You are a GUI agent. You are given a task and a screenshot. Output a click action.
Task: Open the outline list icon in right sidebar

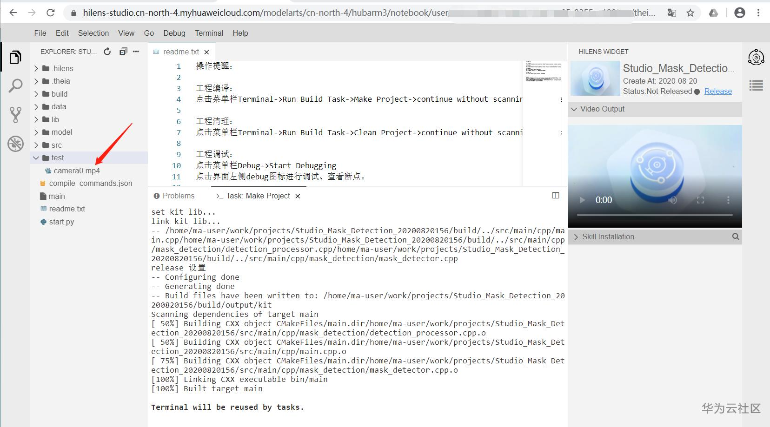tap(756, 85)
